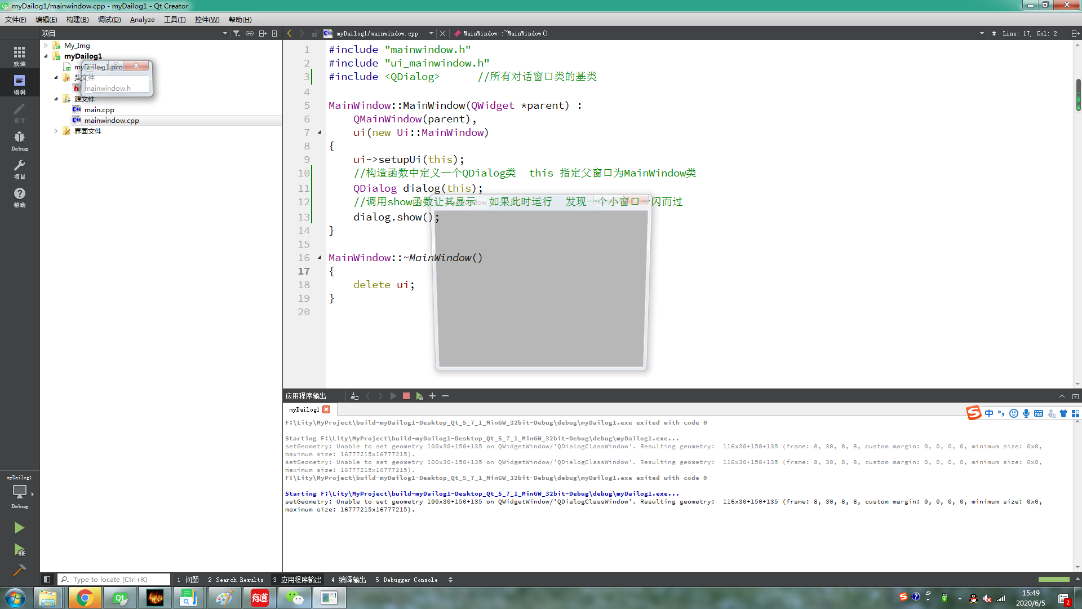Click the green Run button in sidebar
The width and height of the screenshot is (1082, 609).
coord(19,528)
